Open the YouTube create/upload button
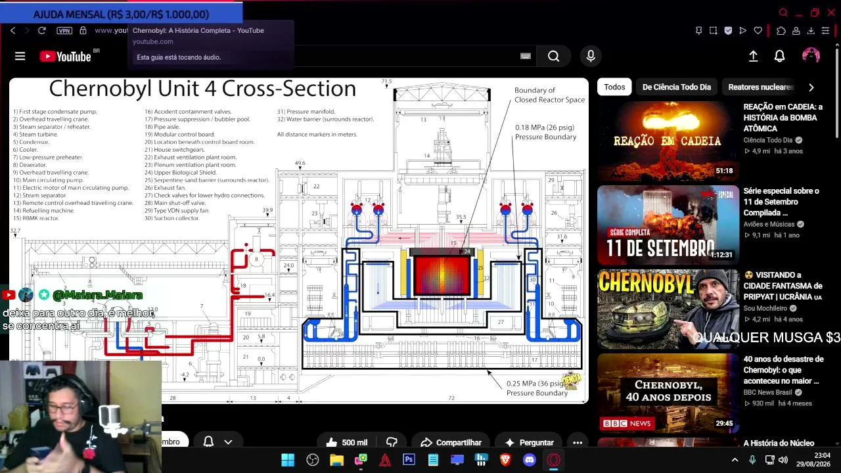Image resolution: width=841 pixels, height=473 pixels. point(754,56)
